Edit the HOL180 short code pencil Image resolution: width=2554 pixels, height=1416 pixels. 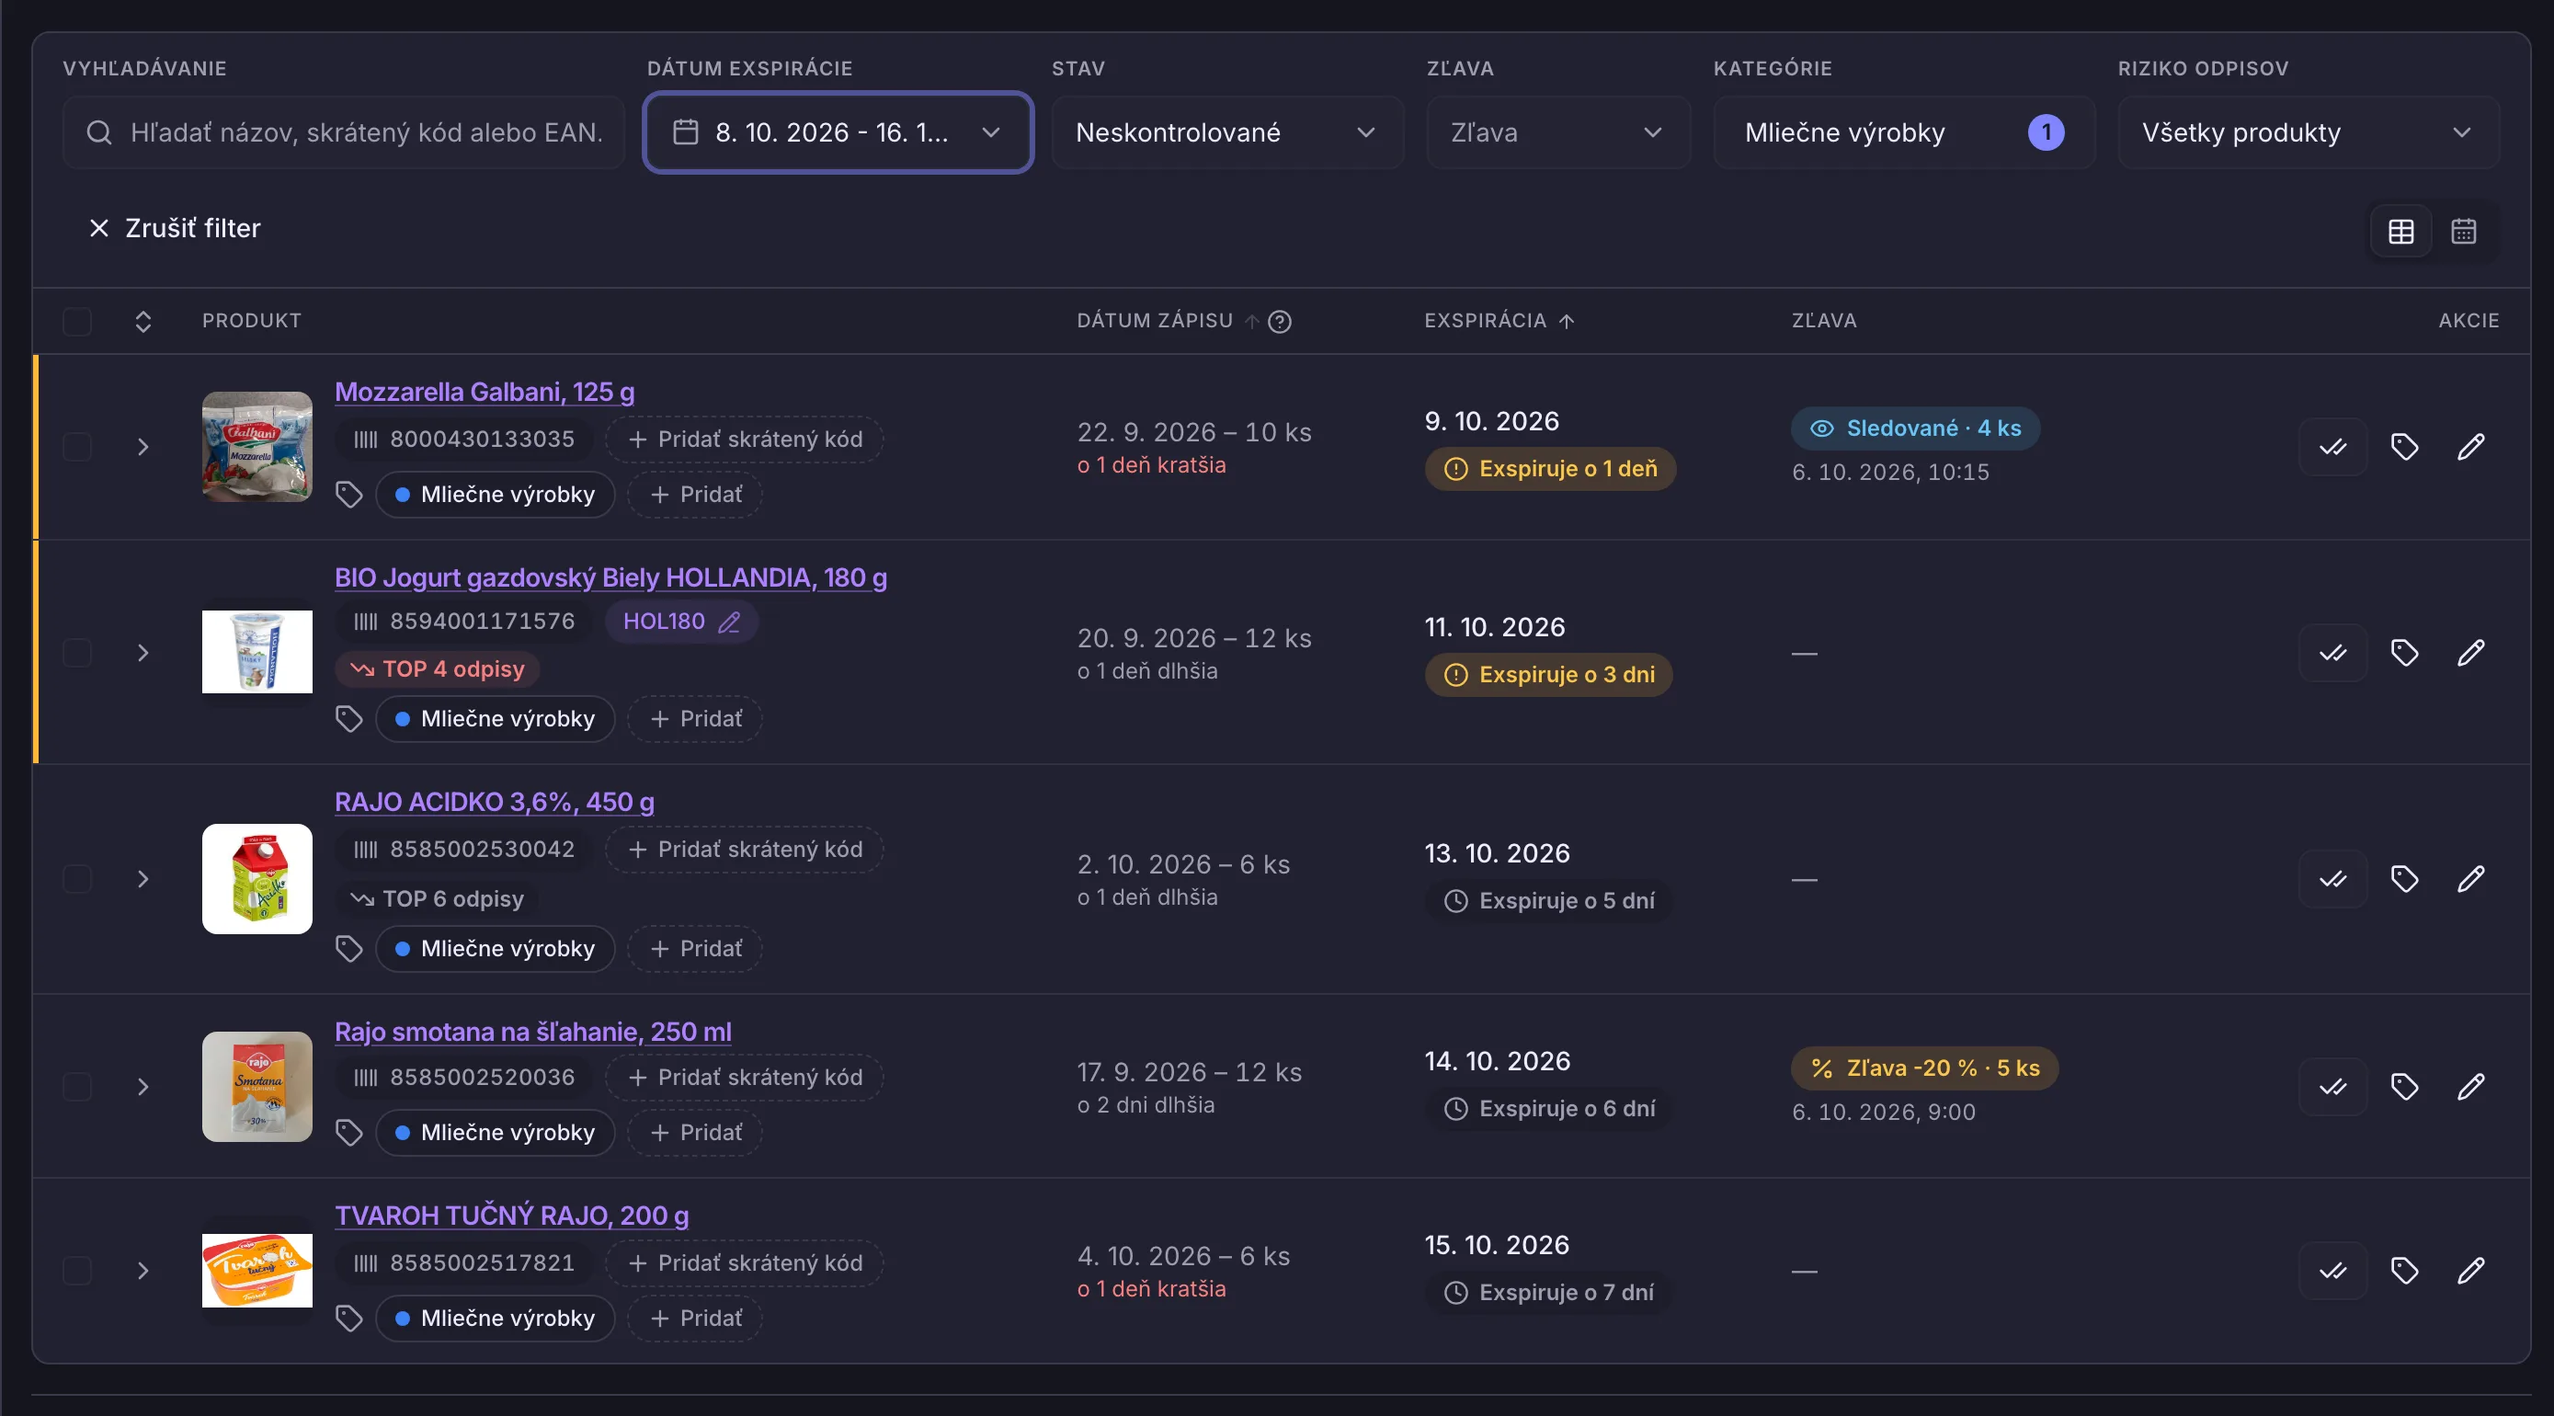click(x=730, y=622)
